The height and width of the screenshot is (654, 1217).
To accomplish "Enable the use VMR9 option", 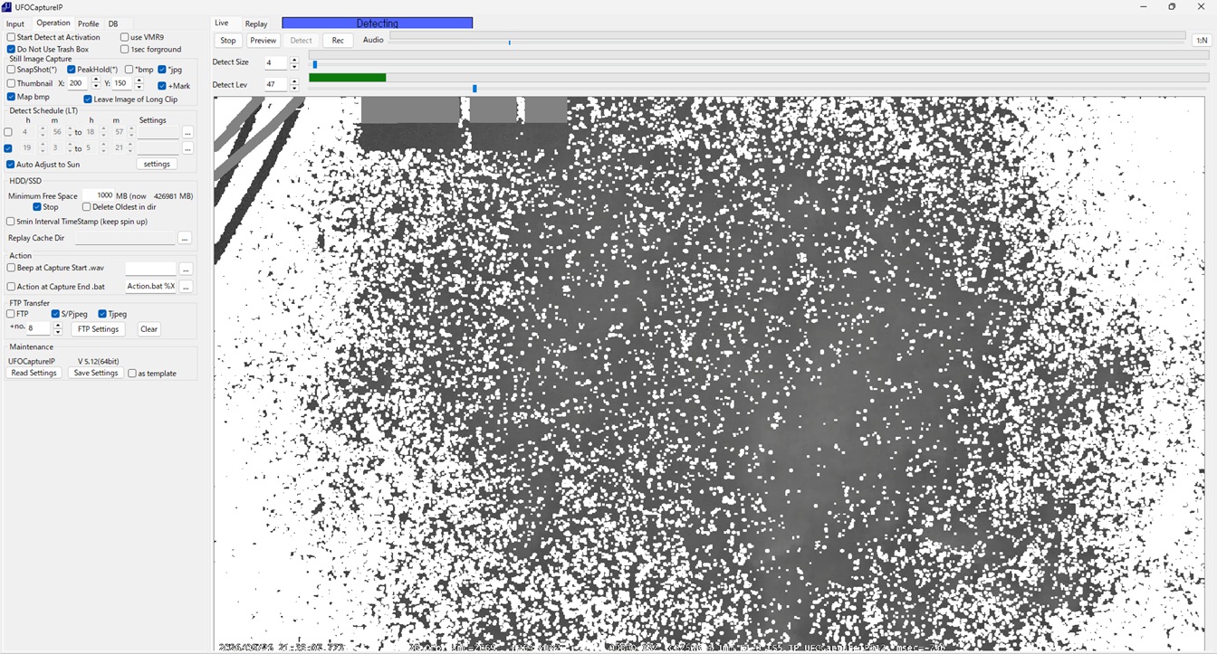I will 125,37.
